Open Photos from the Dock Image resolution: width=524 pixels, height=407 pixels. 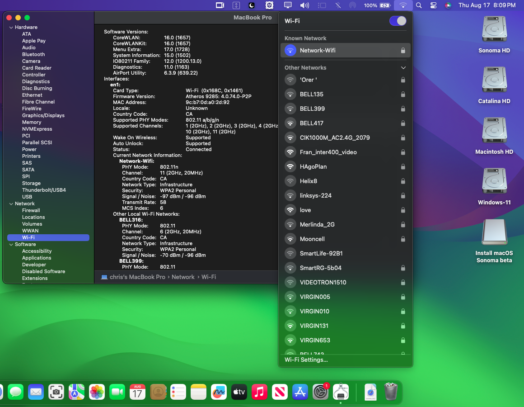pyautogui.click(x=97, y=392)
